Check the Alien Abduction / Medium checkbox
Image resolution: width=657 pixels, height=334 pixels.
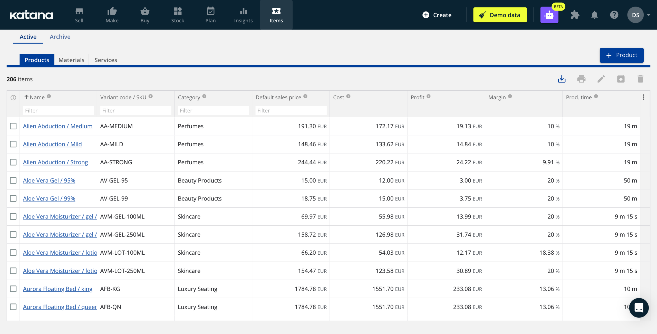point(13,126)
